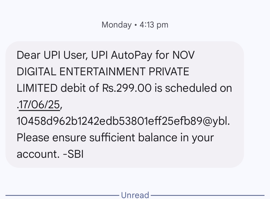
Task: Click the 'DIGITAL ENTERTAINMENT PRIVATE' text line
Action: [103, 72]
